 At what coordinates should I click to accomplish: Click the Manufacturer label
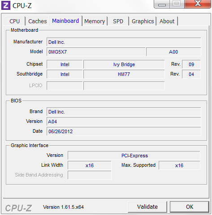[28, 42]
